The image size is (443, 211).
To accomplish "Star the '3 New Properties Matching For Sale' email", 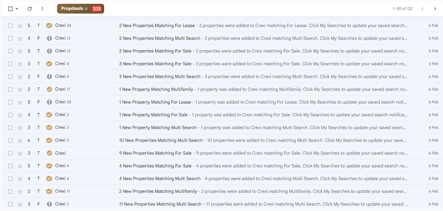I will [20, 64].
